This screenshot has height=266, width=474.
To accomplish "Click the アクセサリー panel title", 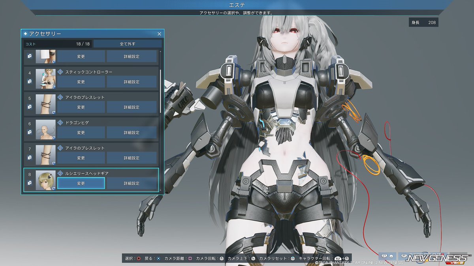I will pyautogui.click(x=45, y=34).
